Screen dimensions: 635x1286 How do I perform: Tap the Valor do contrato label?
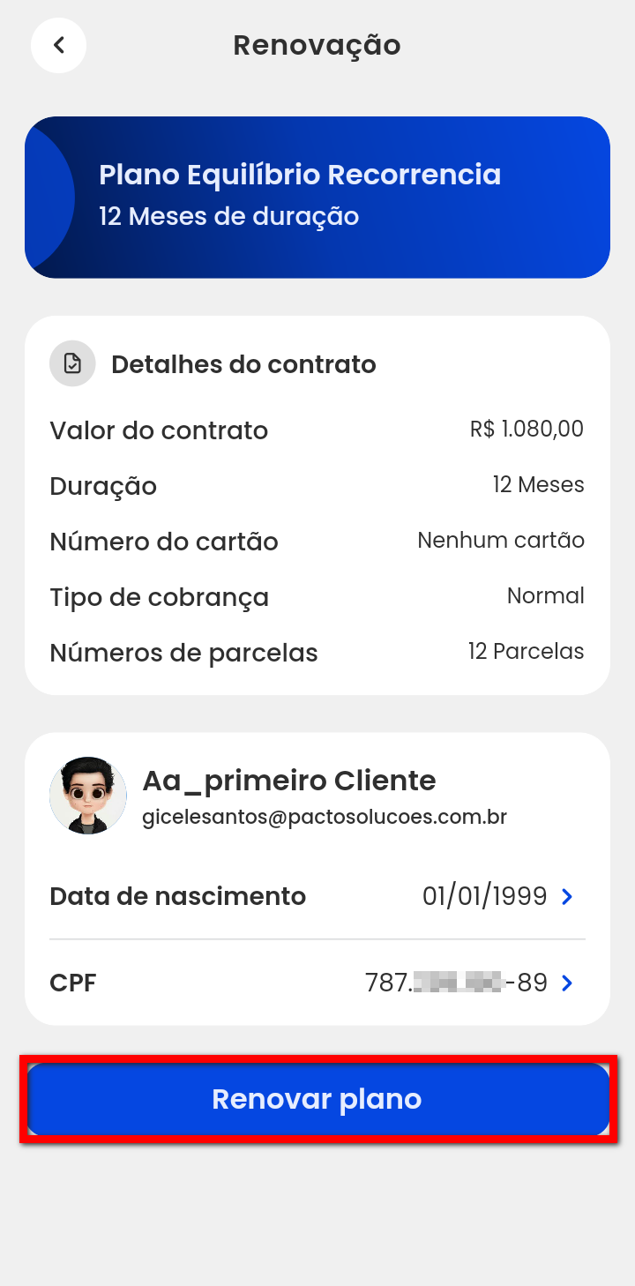159,430
